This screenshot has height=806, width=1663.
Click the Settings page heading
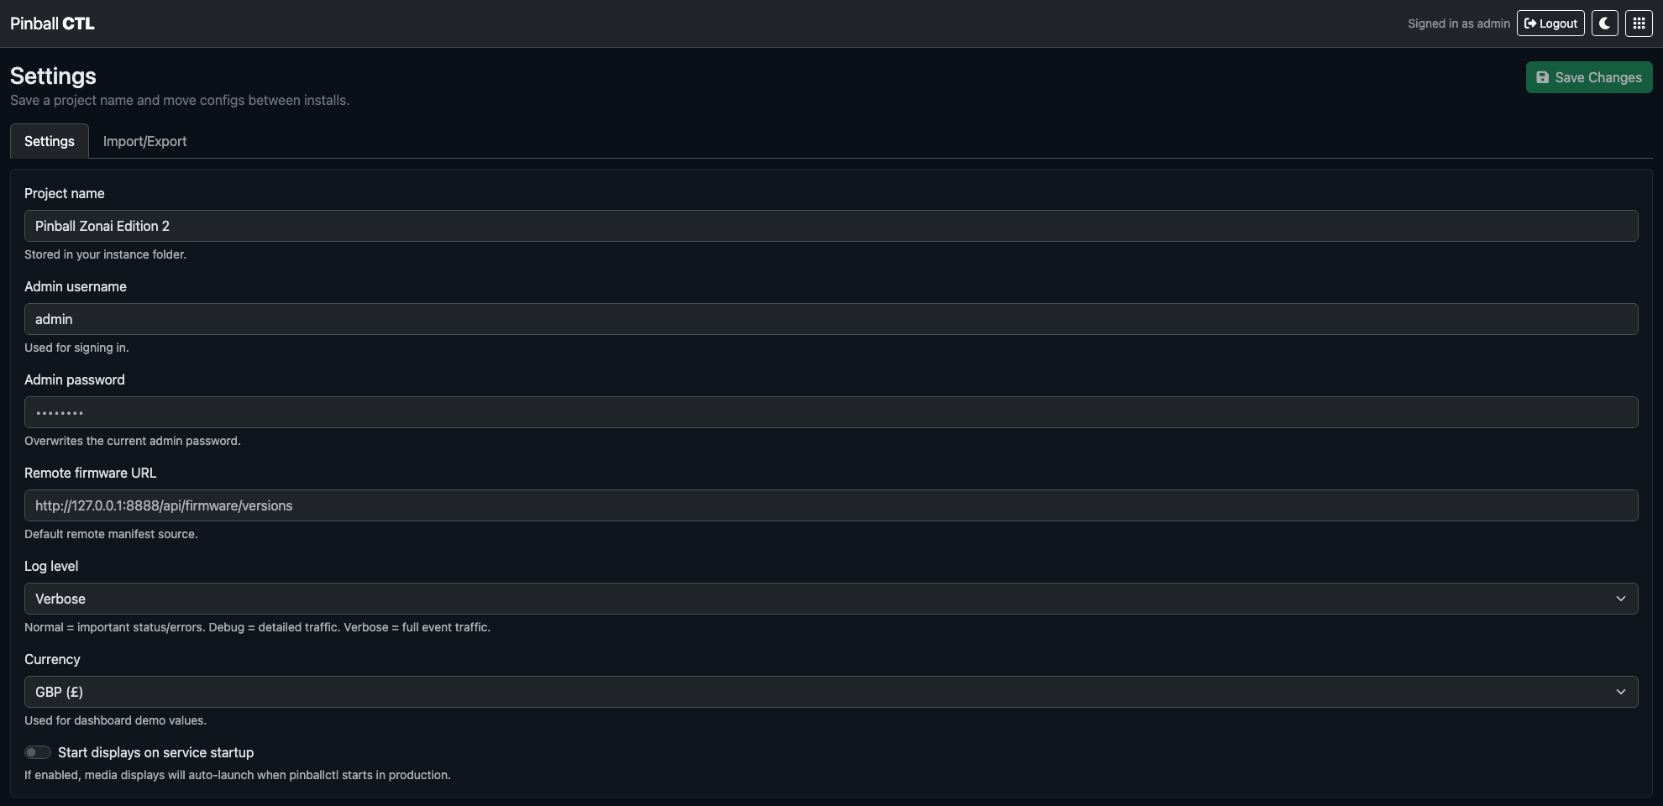point(52,76)
